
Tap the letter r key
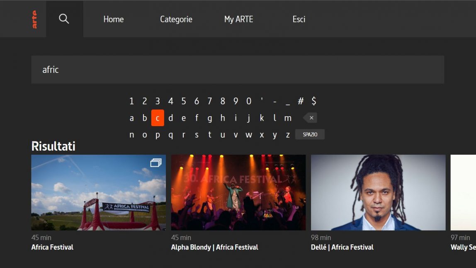184,134
